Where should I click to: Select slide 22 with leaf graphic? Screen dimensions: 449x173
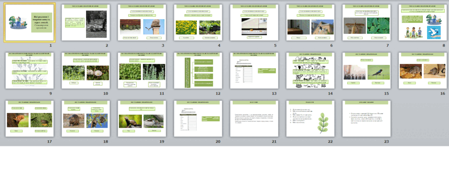click(310, 119)
